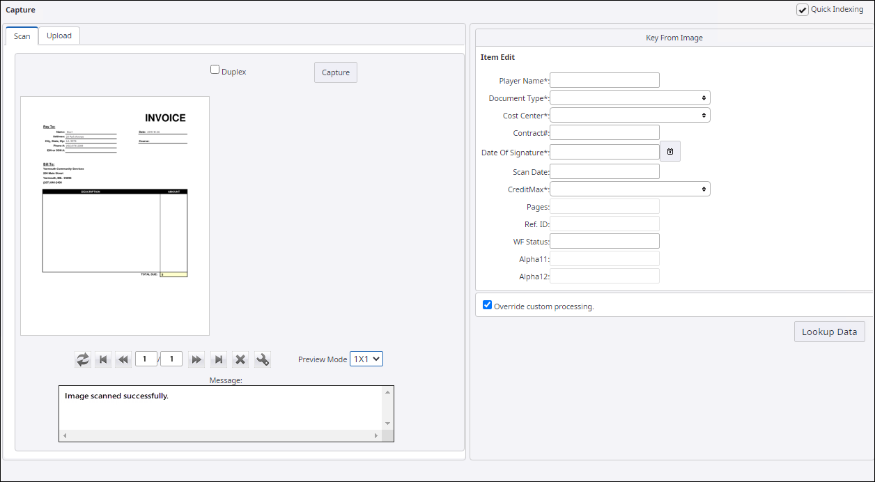
Task: Expand the Document Type dropdown
Action: [630, 98]
